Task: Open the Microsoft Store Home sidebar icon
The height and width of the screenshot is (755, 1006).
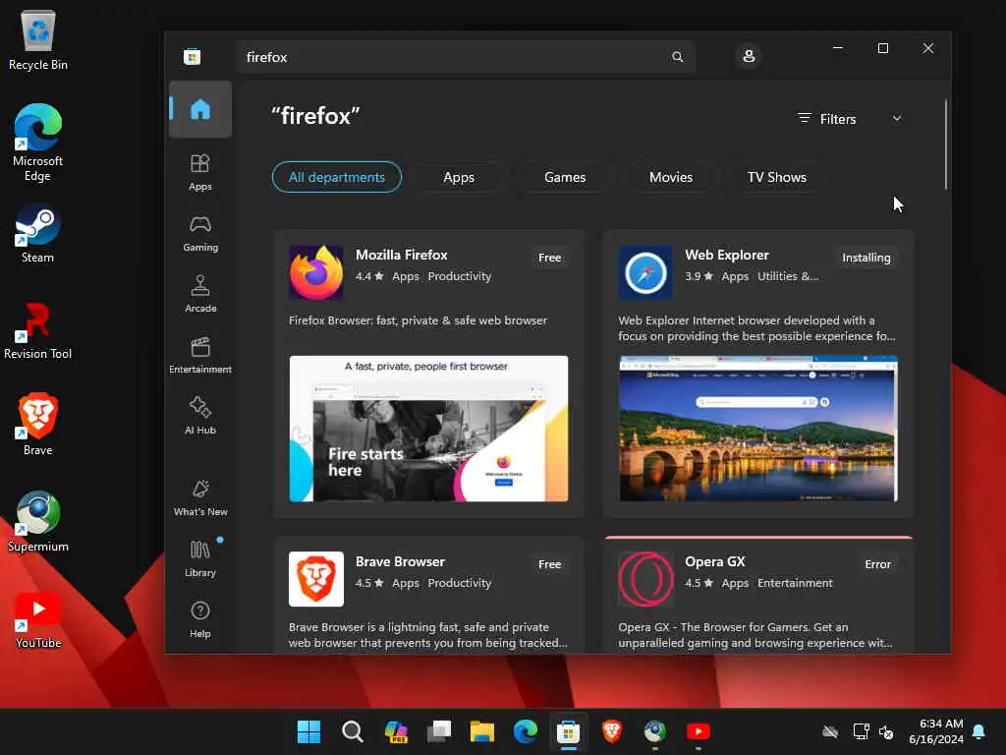Action: click(200, 109)
